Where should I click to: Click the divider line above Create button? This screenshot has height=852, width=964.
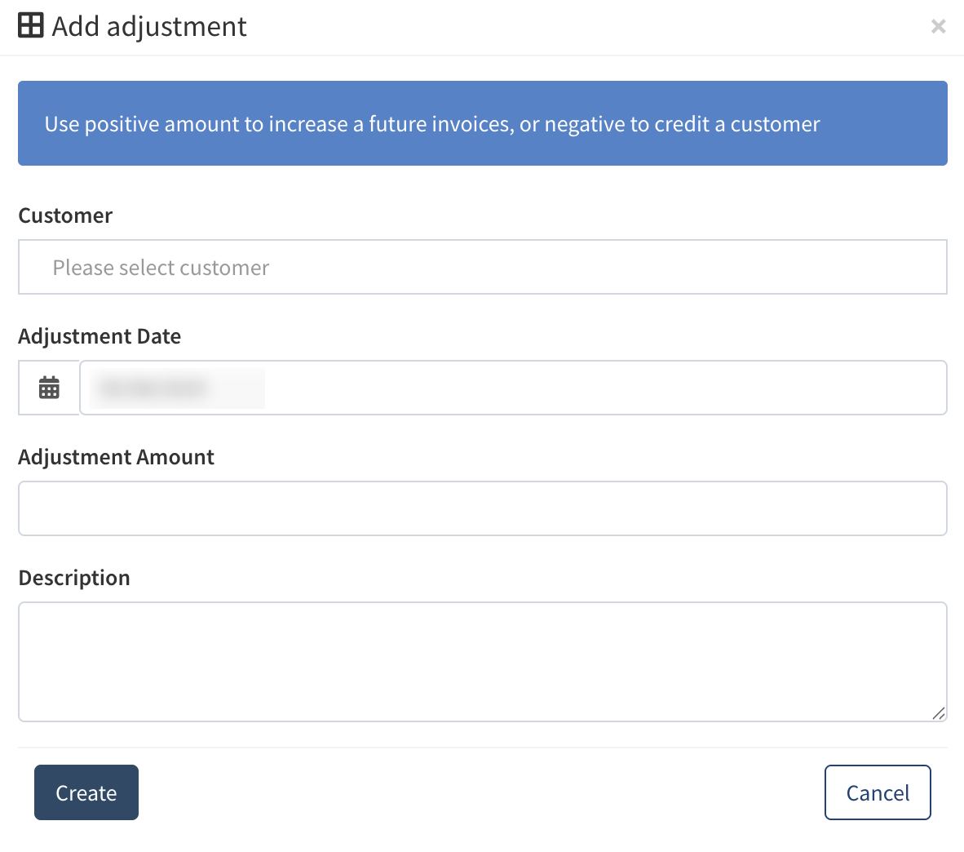pos(482,748)
